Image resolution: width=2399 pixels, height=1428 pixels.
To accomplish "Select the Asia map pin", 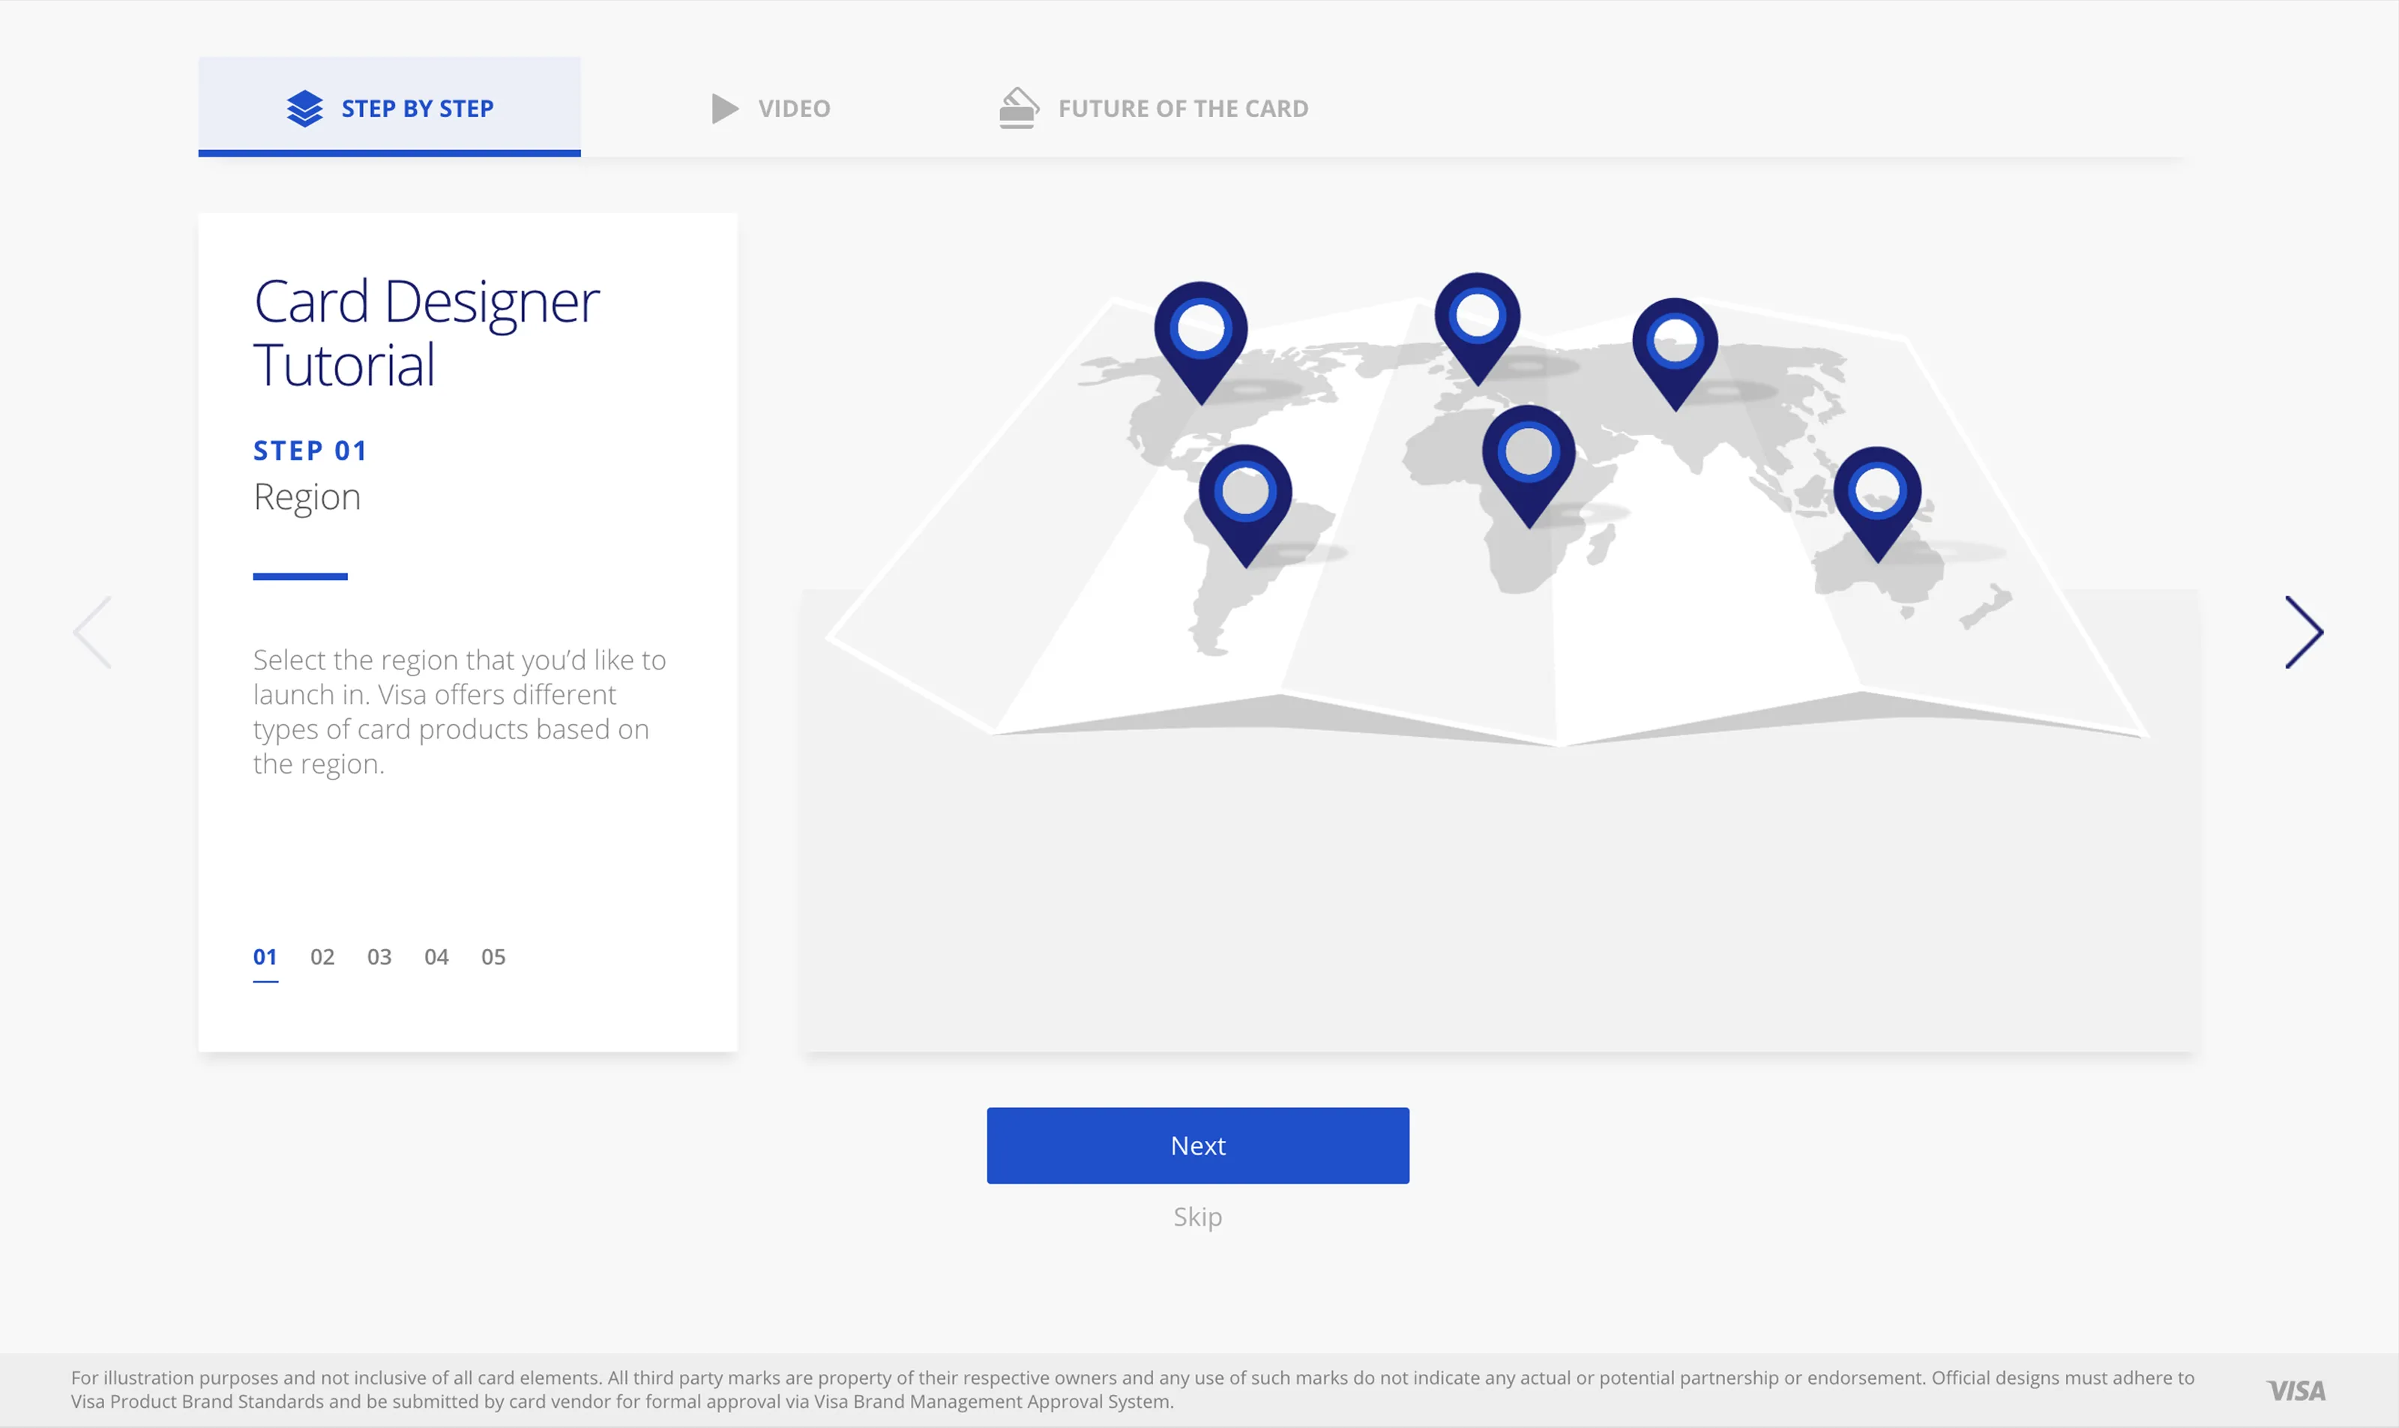I will (x=1676, y=339).
